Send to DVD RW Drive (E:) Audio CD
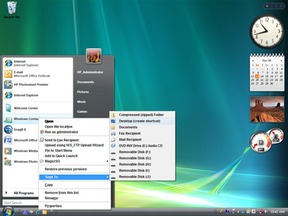The image size is (288, 216). [x=142, y=146]
